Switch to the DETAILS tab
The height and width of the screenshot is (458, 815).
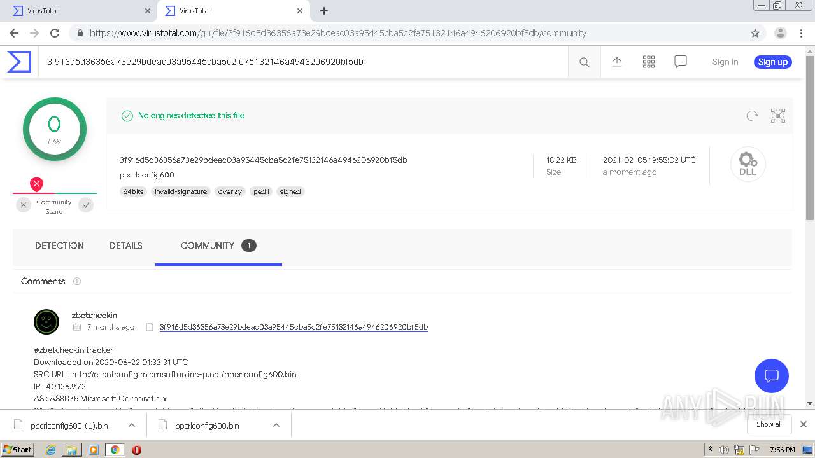(126, 246)
